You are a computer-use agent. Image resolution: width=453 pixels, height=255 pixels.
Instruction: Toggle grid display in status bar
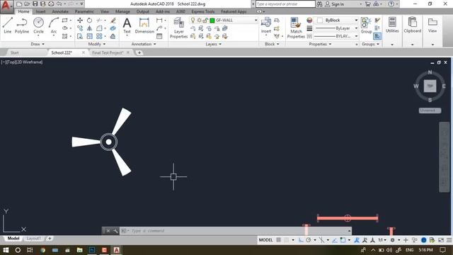click(278, 240)
